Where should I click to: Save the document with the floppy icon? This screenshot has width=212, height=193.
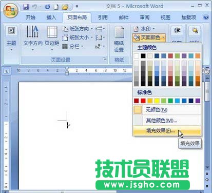click(x=26, y=7)
